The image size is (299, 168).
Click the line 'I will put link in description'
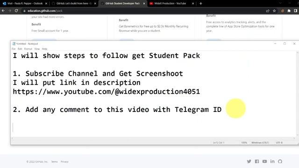[77, 83]
